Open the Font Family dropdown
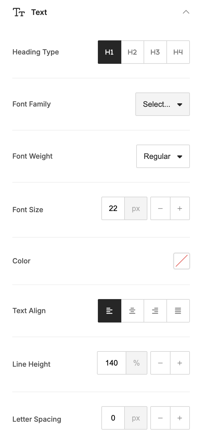Image resolution: width=201 pixels, height=446 pixels. (x=163, y=104)
